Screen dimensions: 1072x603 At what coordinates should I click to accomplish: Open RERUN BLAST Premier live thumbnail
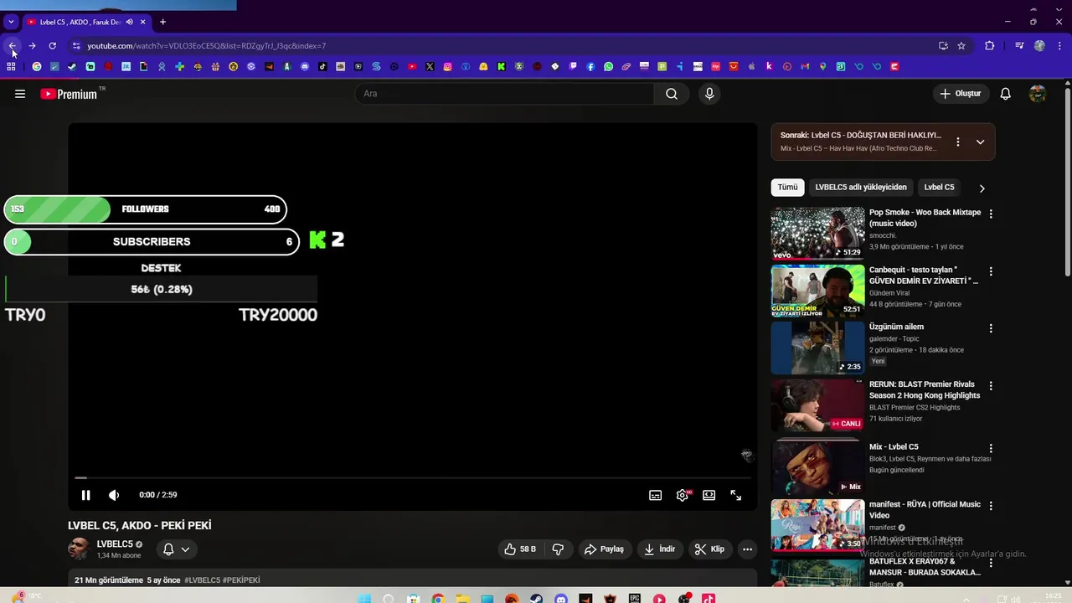click(817, 405)
